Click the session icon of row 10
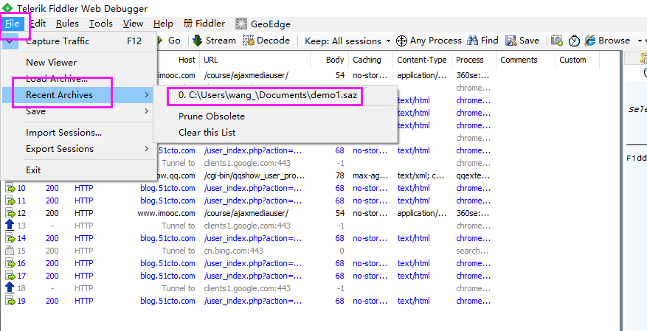Image resolution: width=647 pixels, height=331 pixels. [10, 189]
